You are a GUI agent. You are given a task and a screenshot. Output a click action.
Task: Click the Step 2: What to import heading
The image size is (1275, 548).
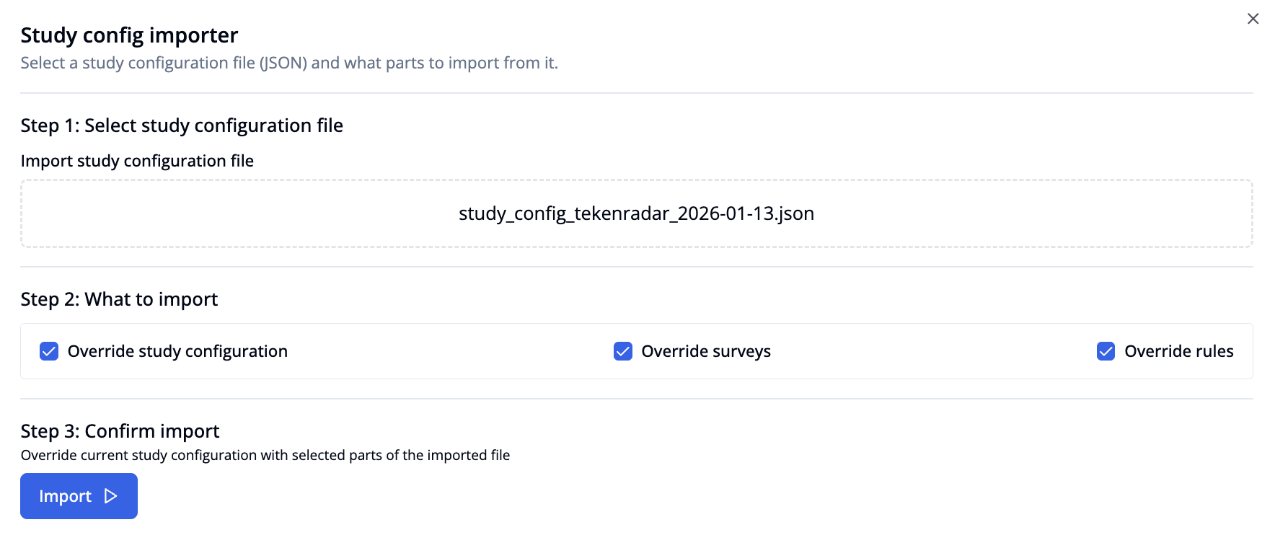[x=119, y=299]
